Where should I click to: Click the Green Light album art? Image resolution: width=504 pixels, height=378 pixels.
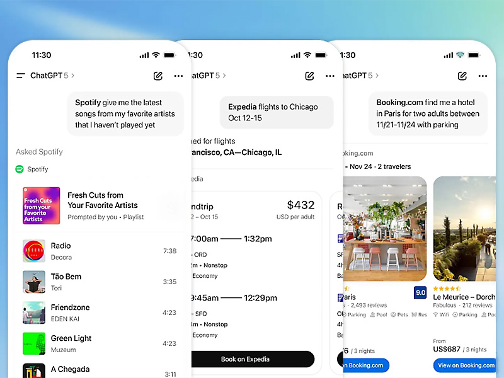34,343
